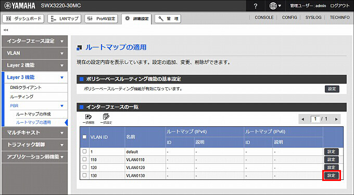Image resolution: width=354 pixels, height=195 pixels.
Task: Click 設定 button for VLAN0130 row
Action: pyautogui.click(x=332, y=175)
